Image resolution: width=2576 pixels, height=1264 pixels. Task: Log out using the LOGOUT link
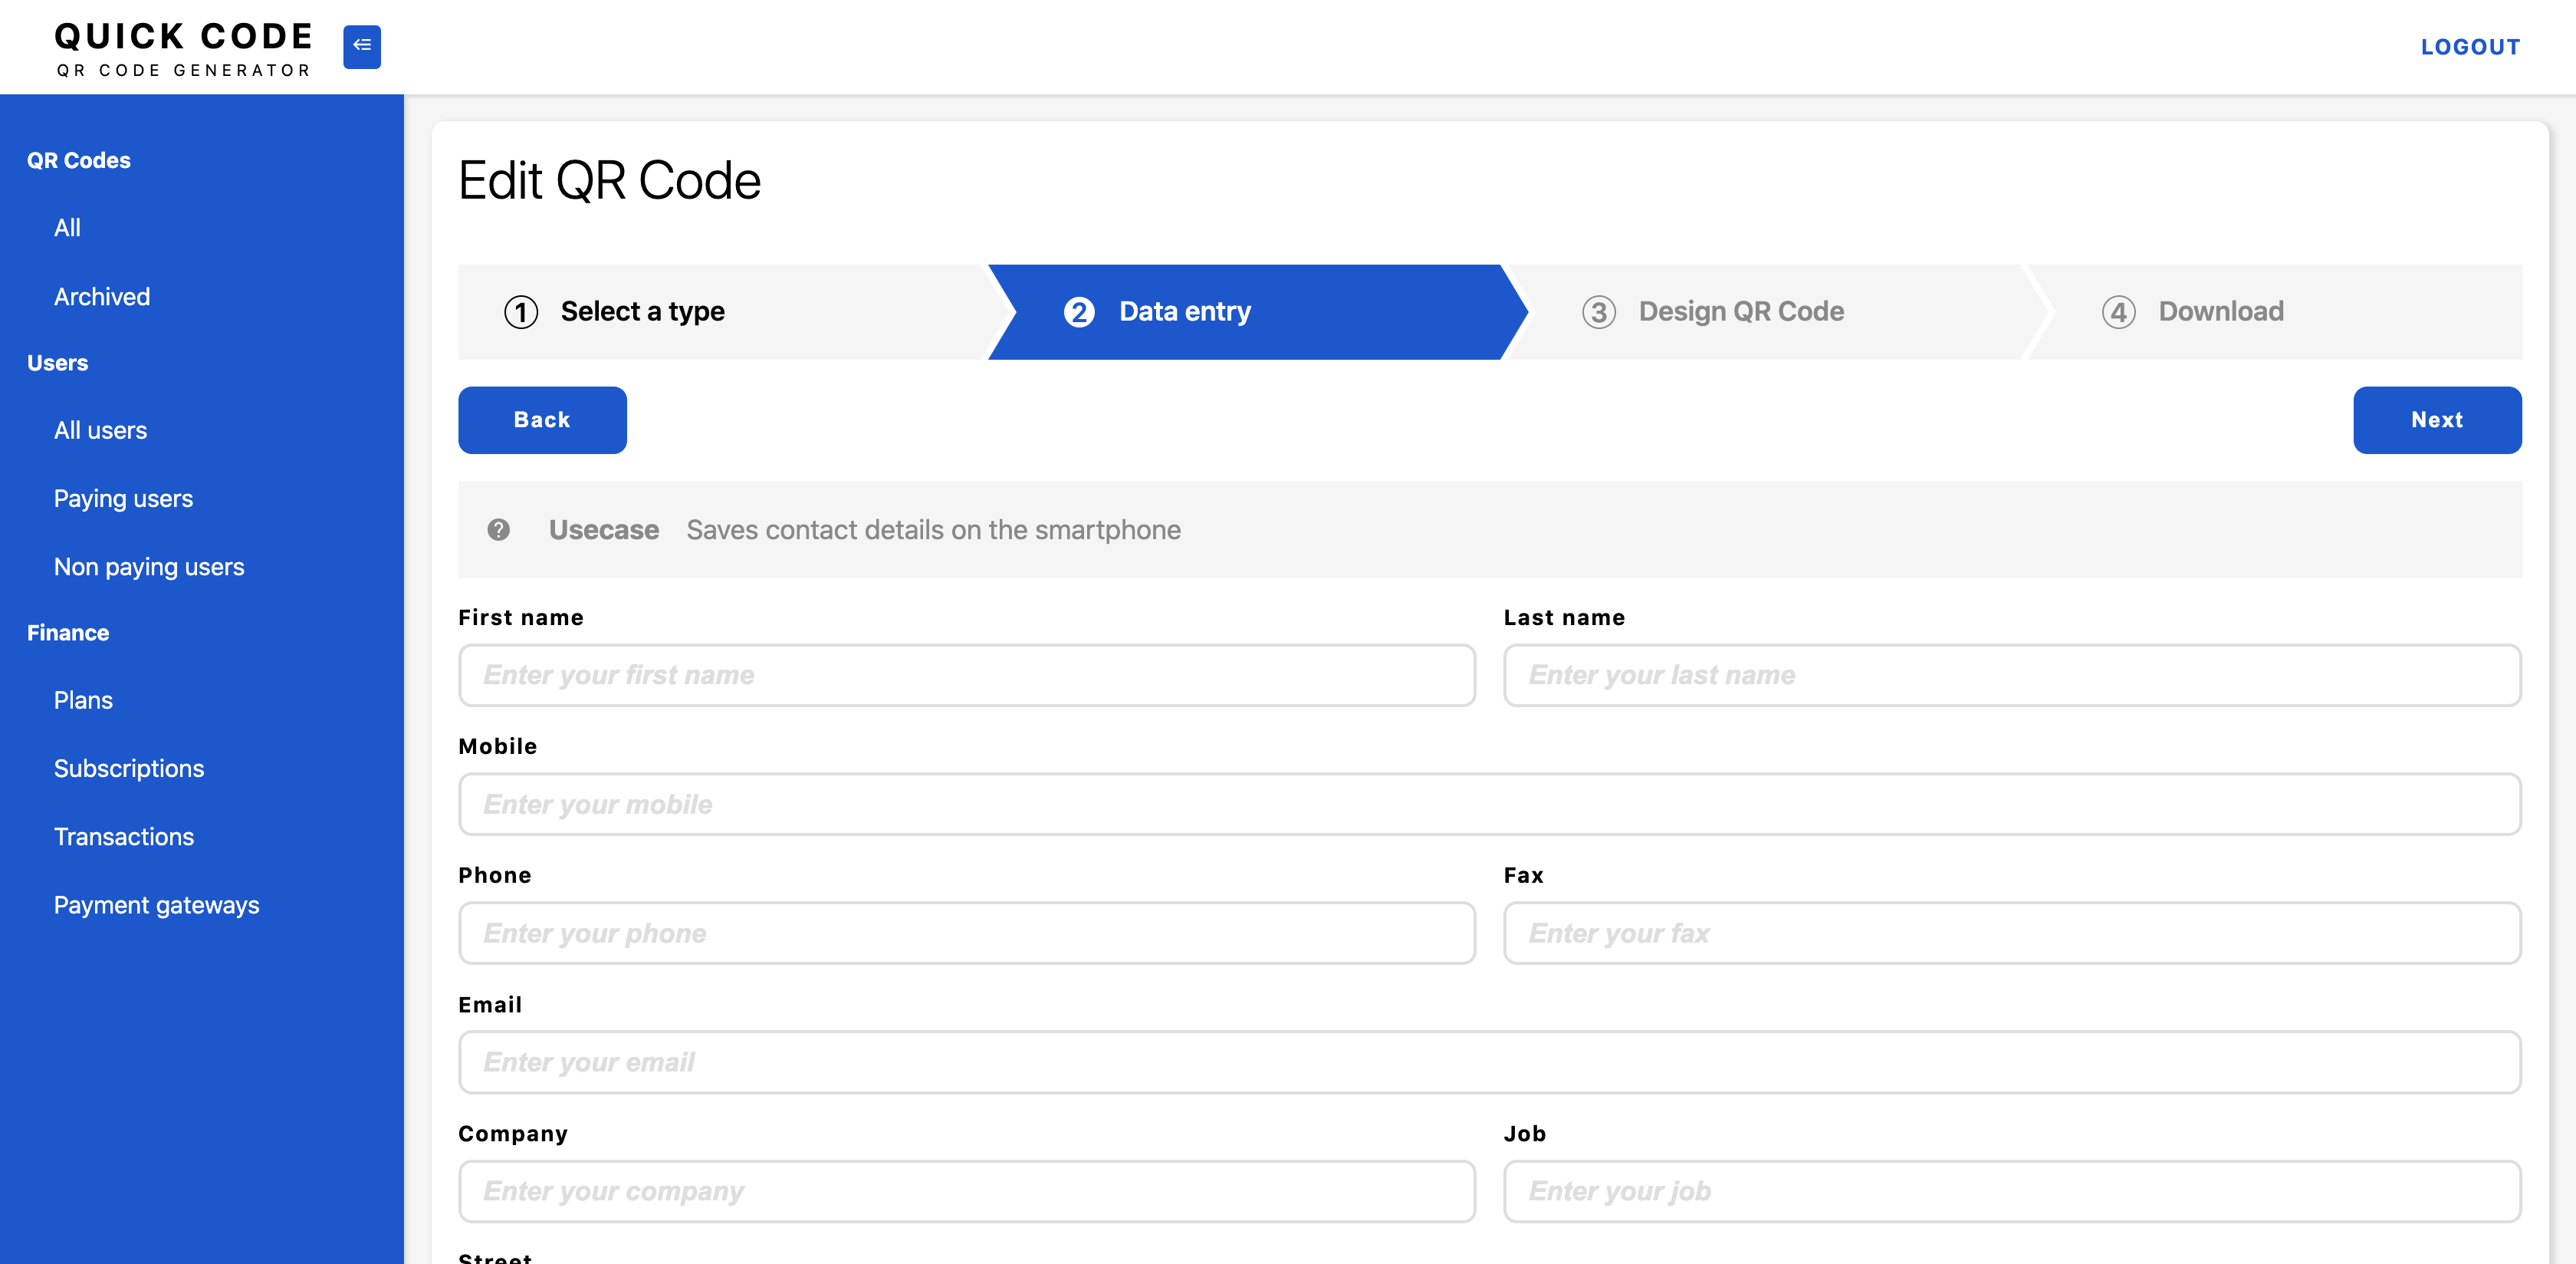2470,47
